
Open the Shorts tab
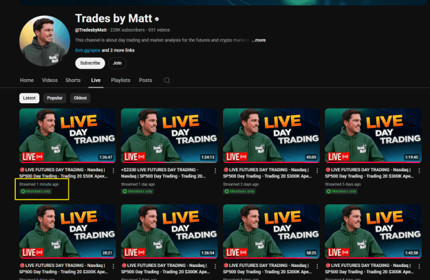click(x=73, y=80)
